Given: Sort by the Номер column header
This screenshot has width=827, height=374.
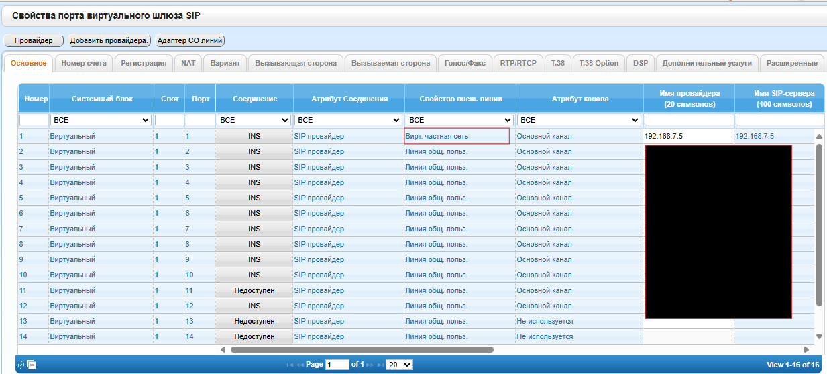Looking at the screenshot, I should click(34, 99).
